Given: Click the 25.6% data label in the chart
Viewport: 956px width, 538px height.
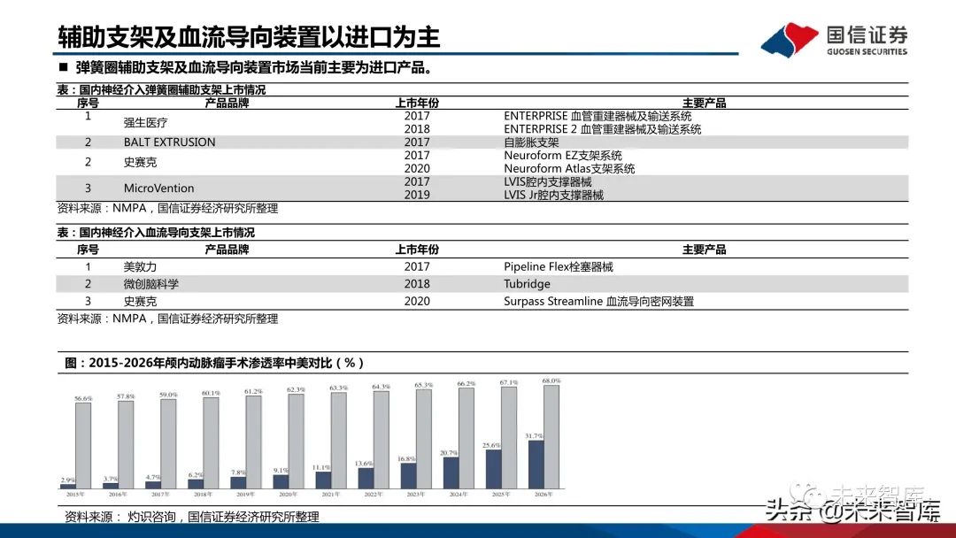Looking at the screenshot, I should [491, 445].
